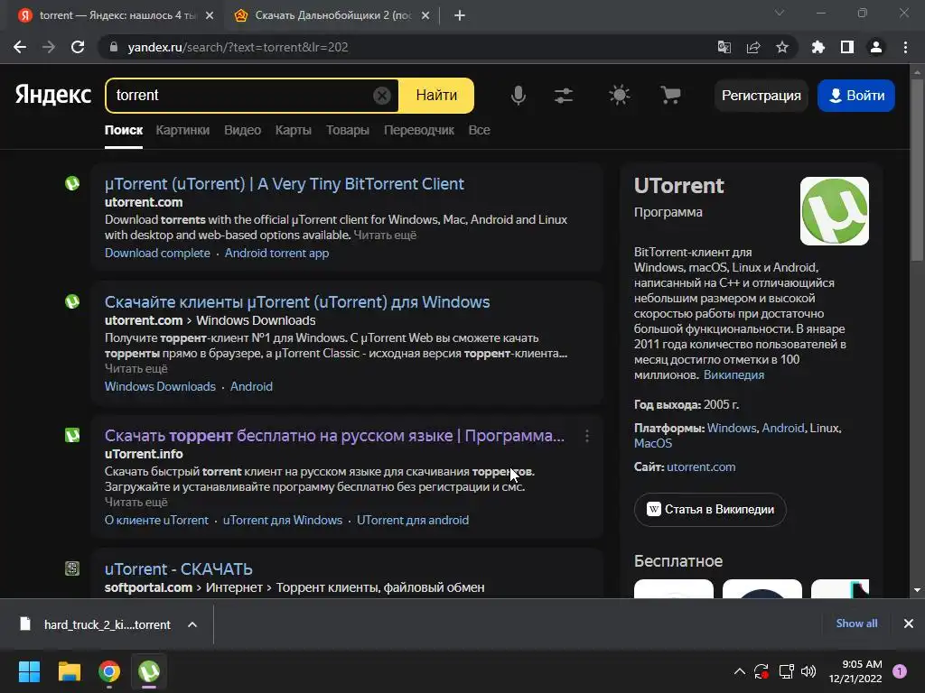This screenshot has width=925, height=693.
Task: Open the uTorrent - СКАЧАТЬ result
Action: 179,569
